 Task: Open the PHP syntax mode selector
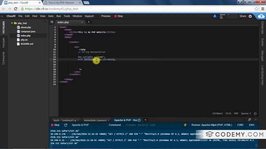coord(236,113)
